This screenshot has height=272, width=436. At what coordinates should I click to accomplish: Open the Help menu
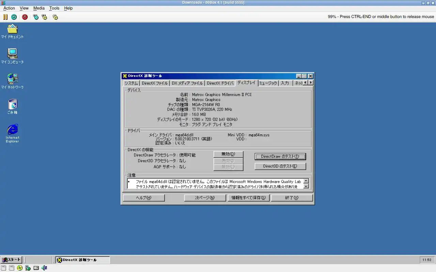(68, 8)
